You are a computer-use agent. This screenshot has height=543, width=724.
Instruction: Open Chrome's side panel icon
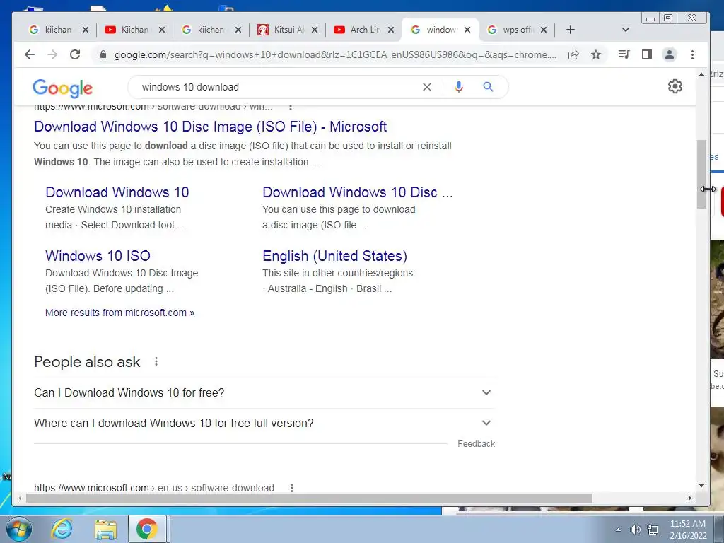647,54
